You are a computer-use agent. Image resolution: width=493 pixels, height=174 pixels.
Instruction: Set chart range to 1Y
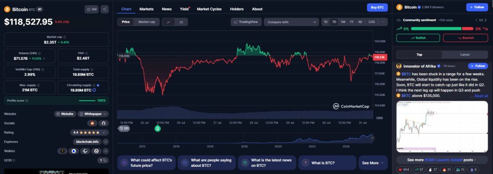pyautogui.click(x=351, y=22)
